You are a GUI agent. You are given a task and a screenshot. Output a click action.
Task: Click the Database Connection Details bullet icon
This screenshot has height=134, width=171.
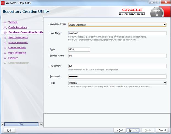(5, 32)
